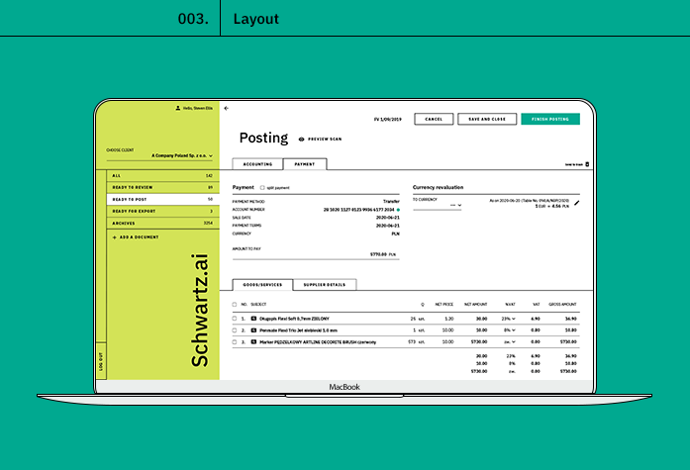690x470 pixels.
Task: Click the Subject column header
Action: coord(258,304)
